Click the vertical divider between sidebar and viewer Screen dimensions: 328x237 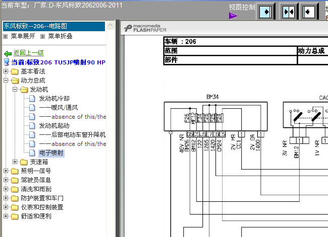pos(118,128)
